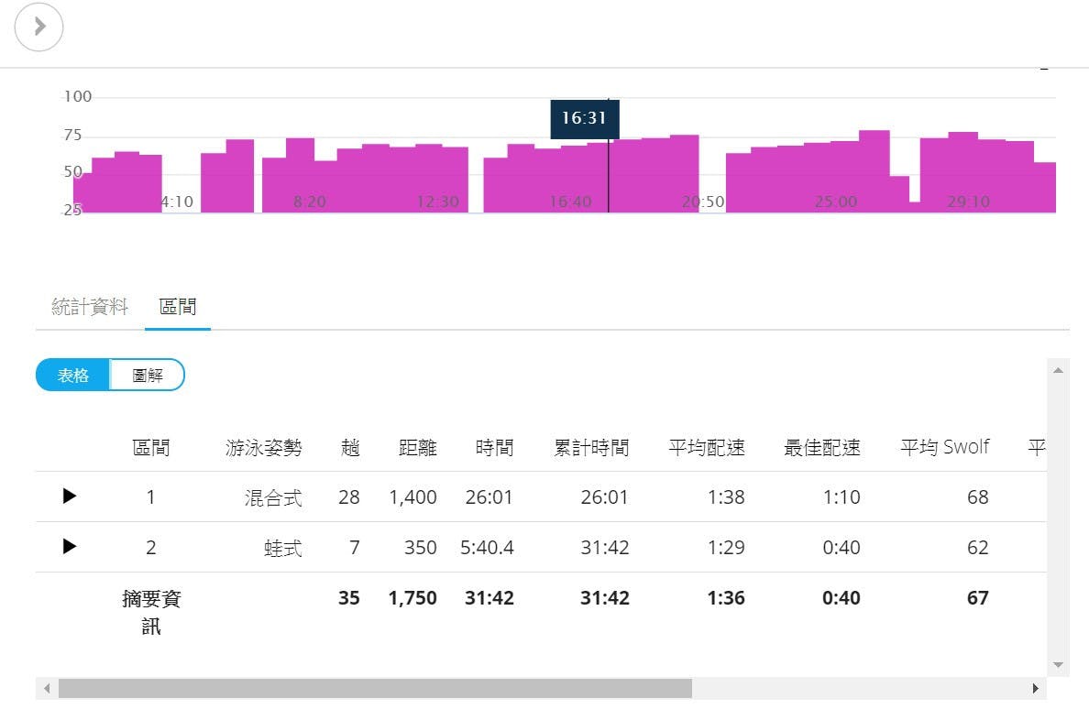
Task: Expand interval 1 row details
Action: (70, 496)
